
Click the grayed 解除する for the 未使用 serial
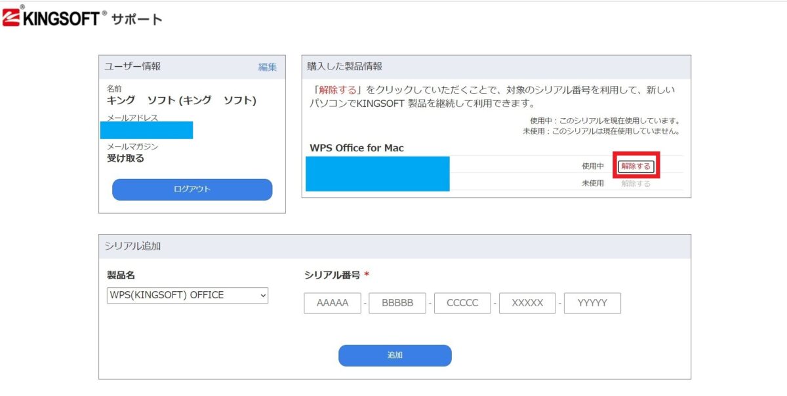pyautogui.click(x=636, y=184)
